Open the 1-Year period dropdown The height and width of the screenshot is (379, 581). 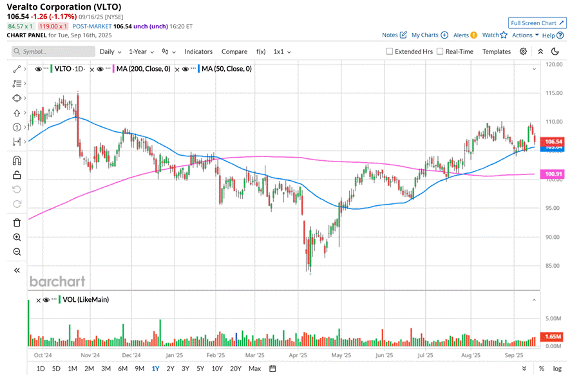click(142, 52)
